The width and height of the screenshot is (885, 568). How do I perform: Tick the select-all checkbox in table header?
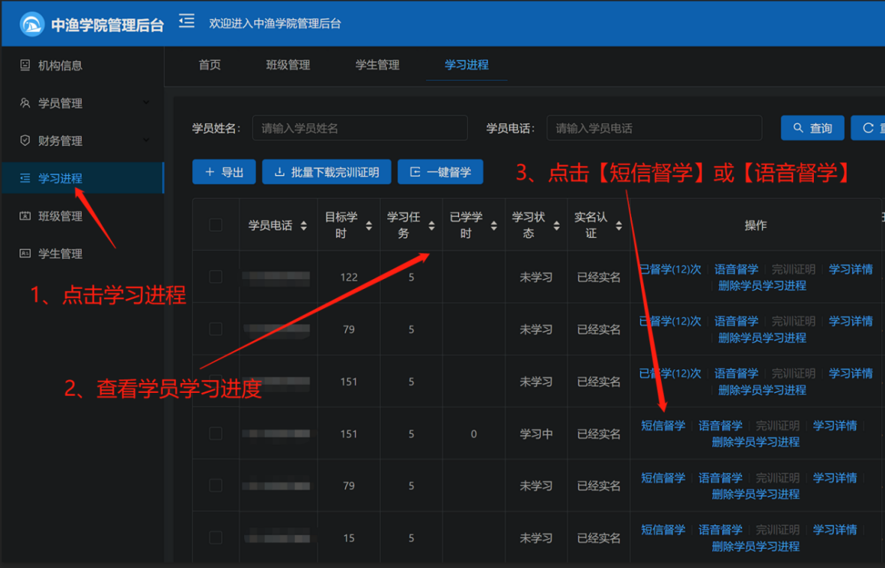click(216, 225)
